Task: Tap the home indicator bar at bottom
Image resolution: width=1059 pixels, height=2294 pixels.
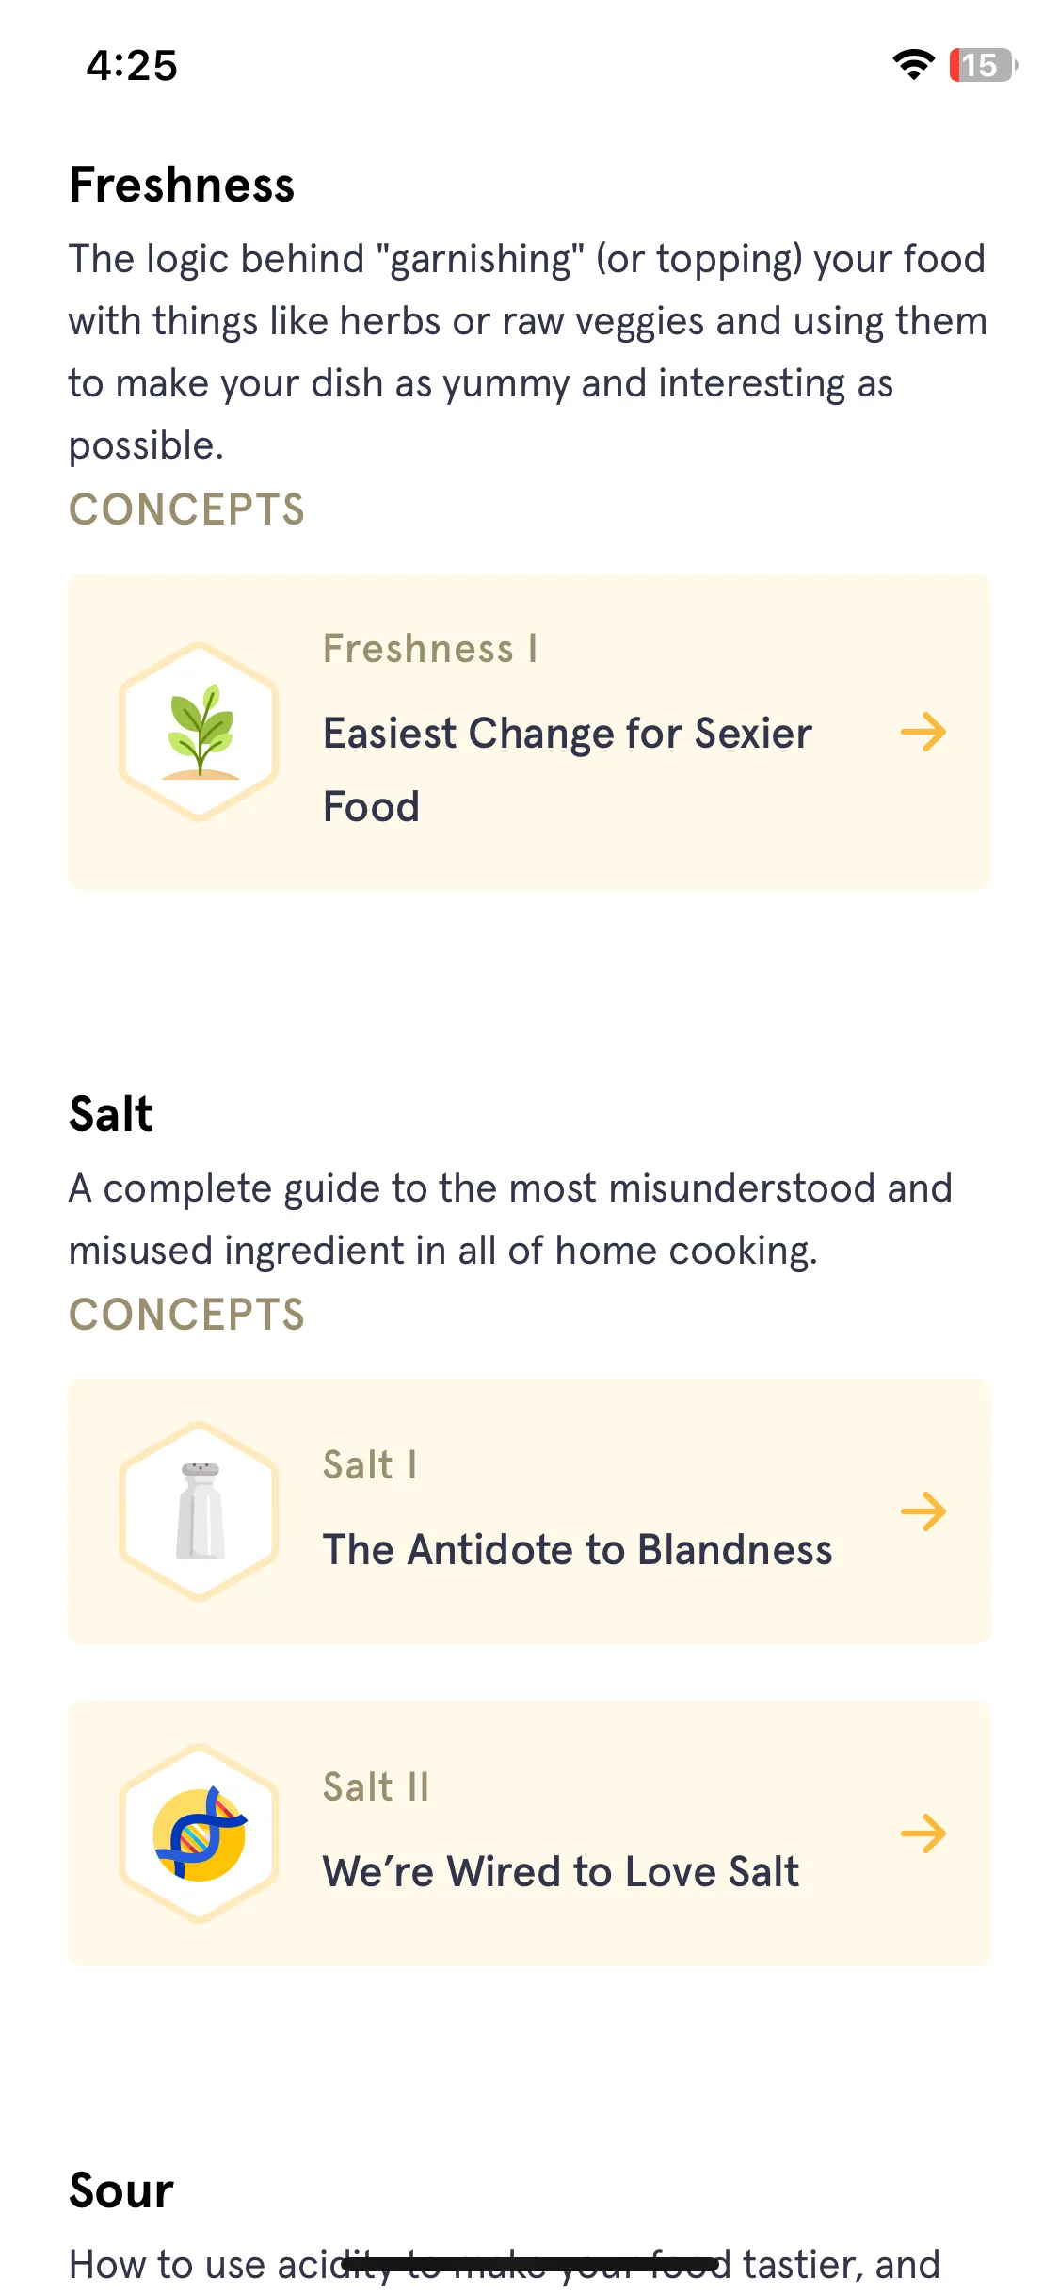Action: (530, 2263)
